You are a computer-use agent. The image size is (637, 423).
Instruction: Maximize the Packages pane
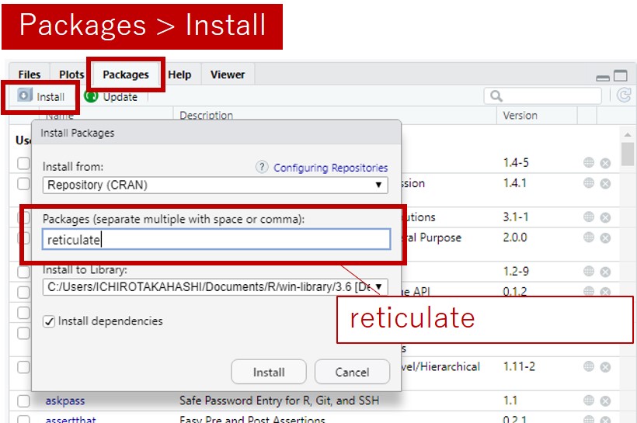[x=620, y=76]
